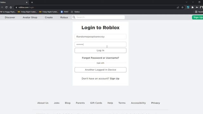
Task: Open Help footer link
Action: [110, 103]
